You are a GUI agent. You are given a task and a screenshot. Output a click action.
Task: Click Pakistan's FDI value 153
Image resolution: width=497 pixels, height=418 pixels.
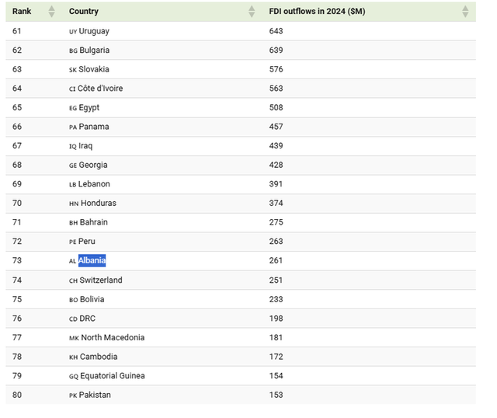(276, 395)
